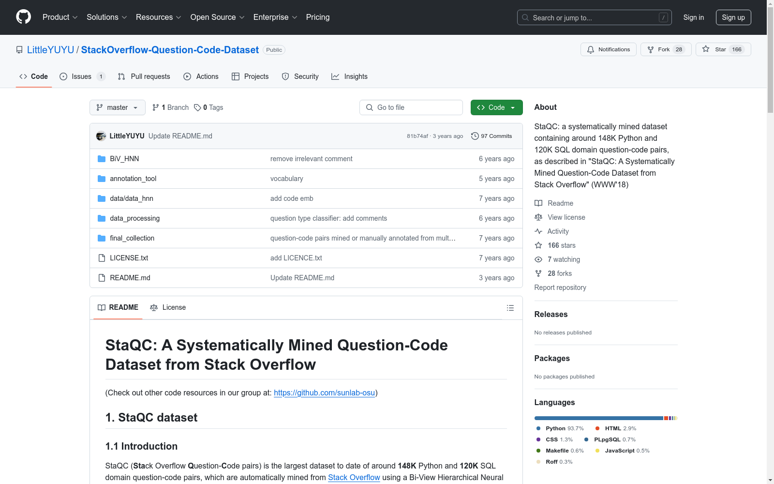Click the CSS 1.3% language entry

pyautogui.click(x=554, y=439)
